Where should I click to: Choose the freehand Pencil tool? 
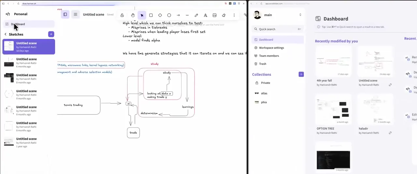(x=196, y=15)
